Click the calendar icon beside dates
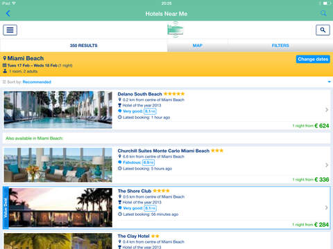Viewport: 333px width, 249px height. click(5, 65)
